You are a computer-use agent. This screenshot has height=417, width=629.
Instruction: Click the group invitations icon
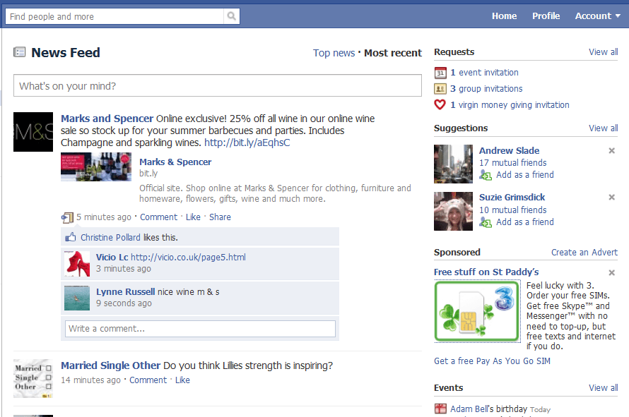pos(440,88)
